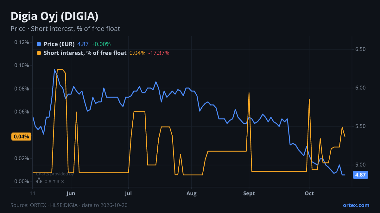
Task: Click the 0.12% left axis label
Action: tap(22, 42)
